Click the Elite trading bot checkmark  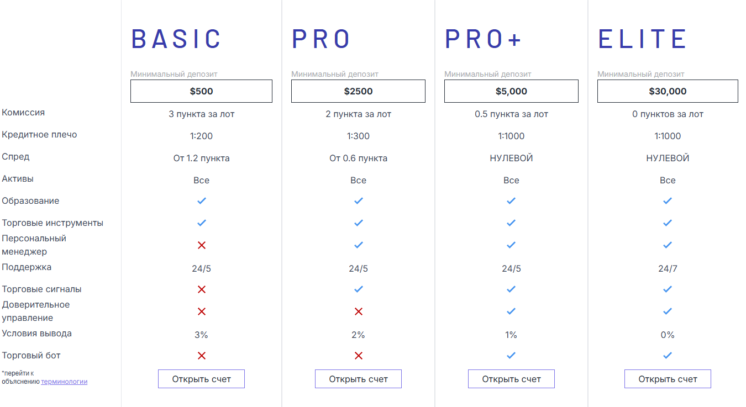coord(668,356)
